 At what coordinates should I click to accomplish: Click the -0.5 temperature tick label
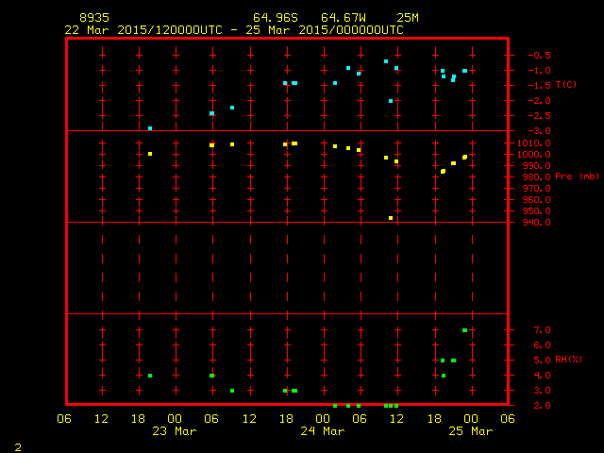click(535, 56)
